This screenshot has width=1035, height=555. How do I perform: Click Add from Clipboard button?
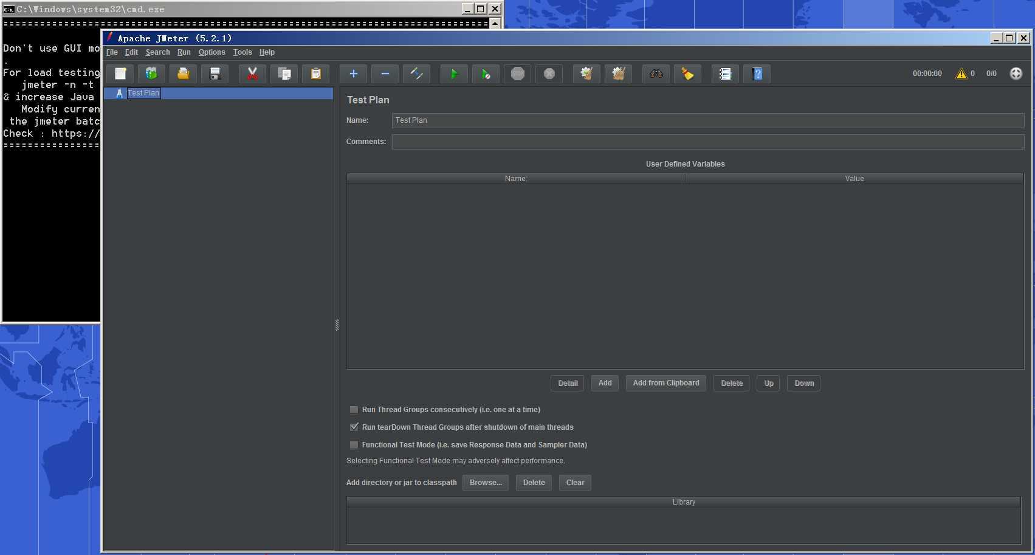click(x=666, y=383)
